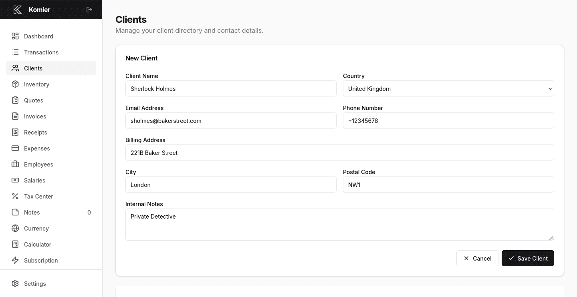
Task: Click the Save Client button
Action: (x=528, y=258)
